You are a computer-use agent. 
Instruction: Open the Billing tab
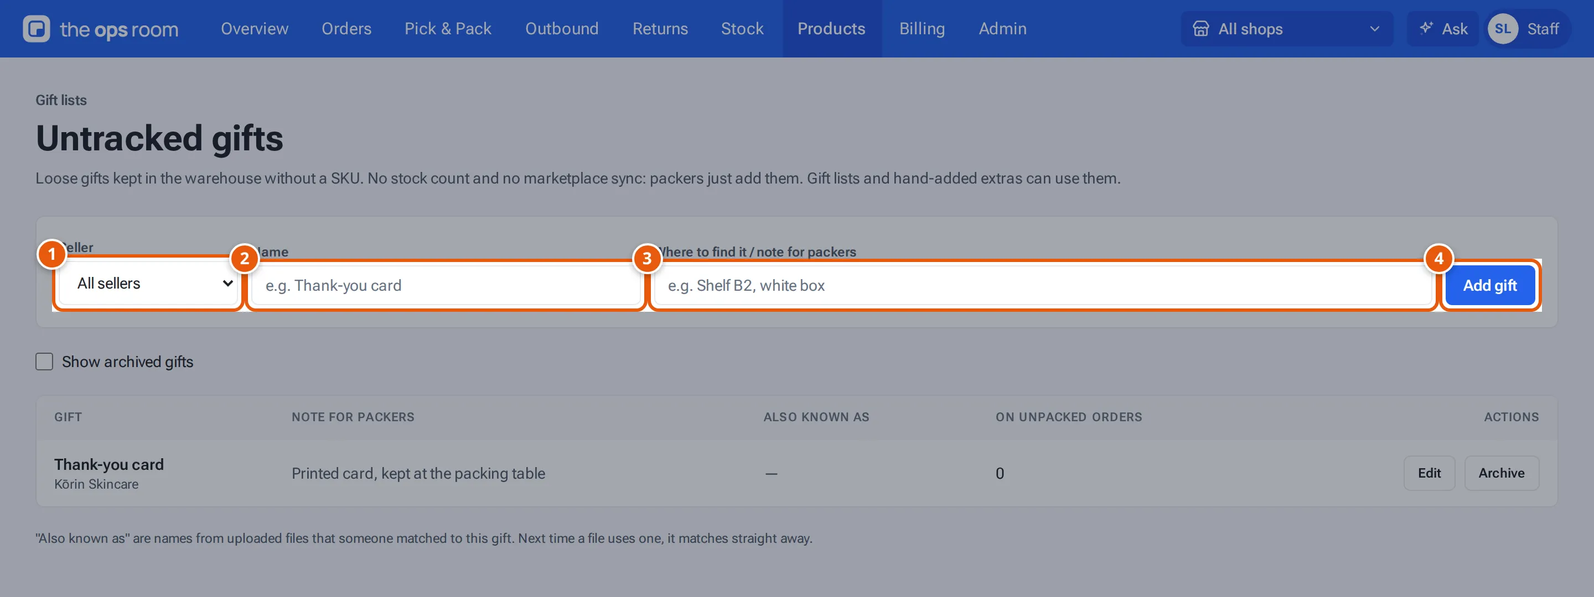click(922, 28)
